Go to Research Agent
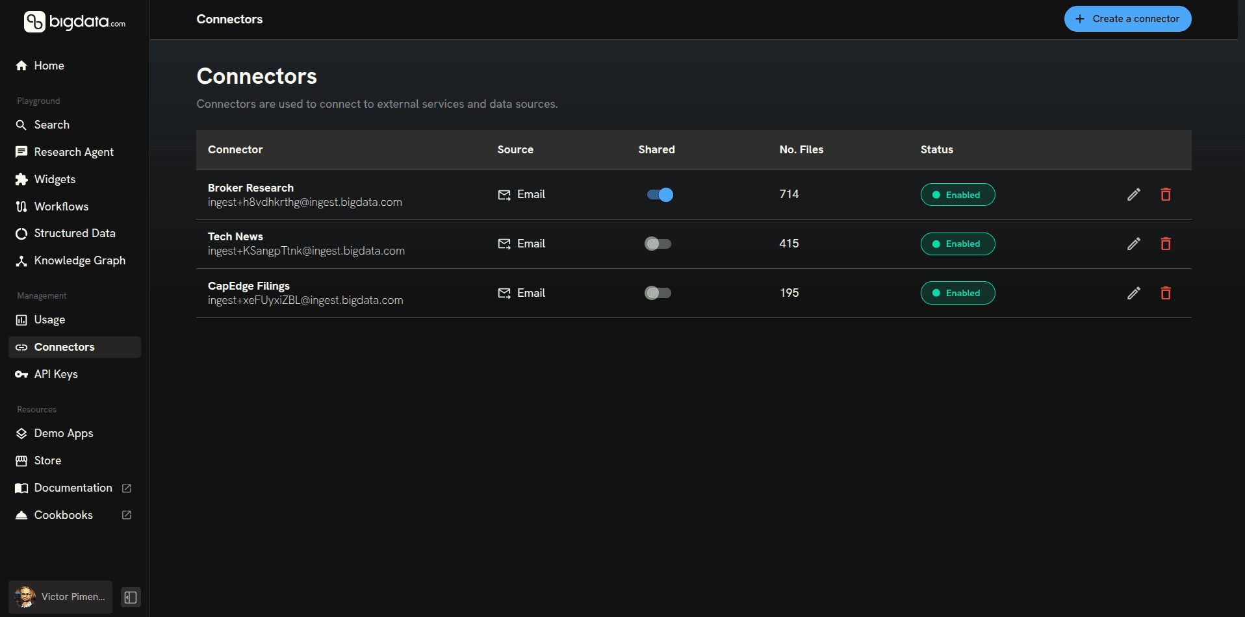The height and width of the screenshot is (617, 1245). tap(75, 152)
